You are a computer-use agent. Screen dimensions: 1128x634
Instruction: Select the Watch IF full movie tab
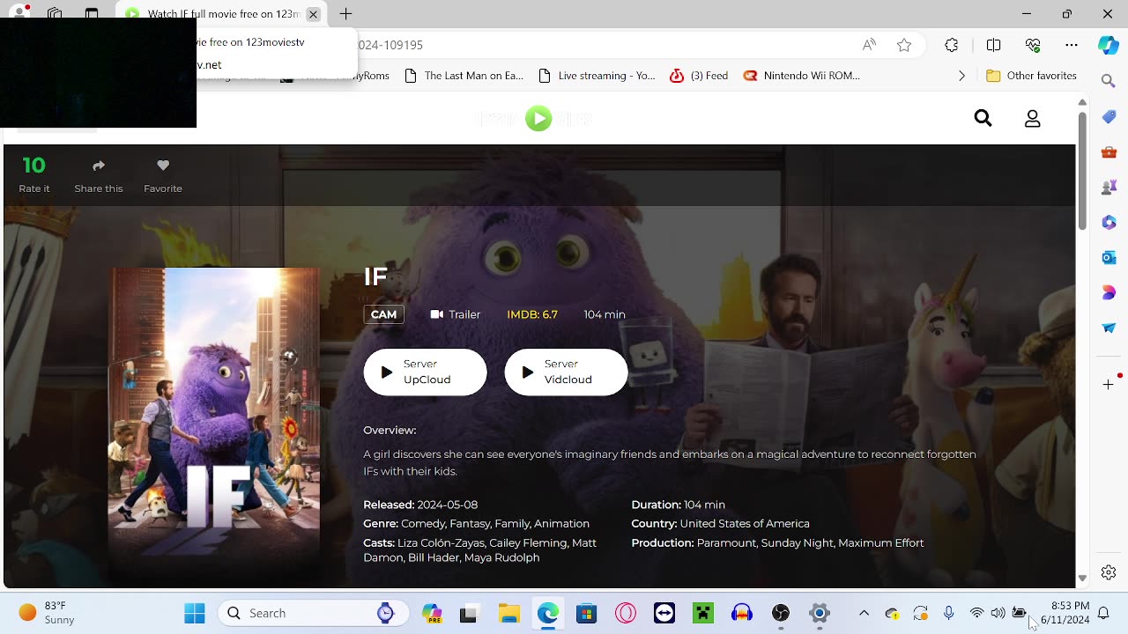pos(220,14)
